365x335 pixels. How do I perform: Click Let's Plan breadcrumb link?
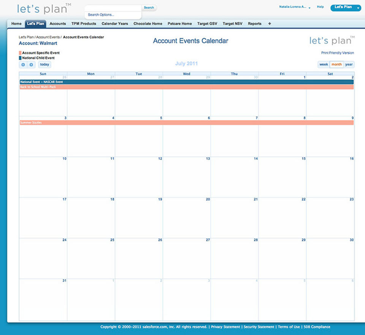26,37
